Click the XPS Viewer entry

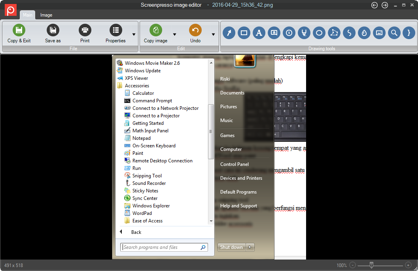pyautogui.click(x=136, y=78)
